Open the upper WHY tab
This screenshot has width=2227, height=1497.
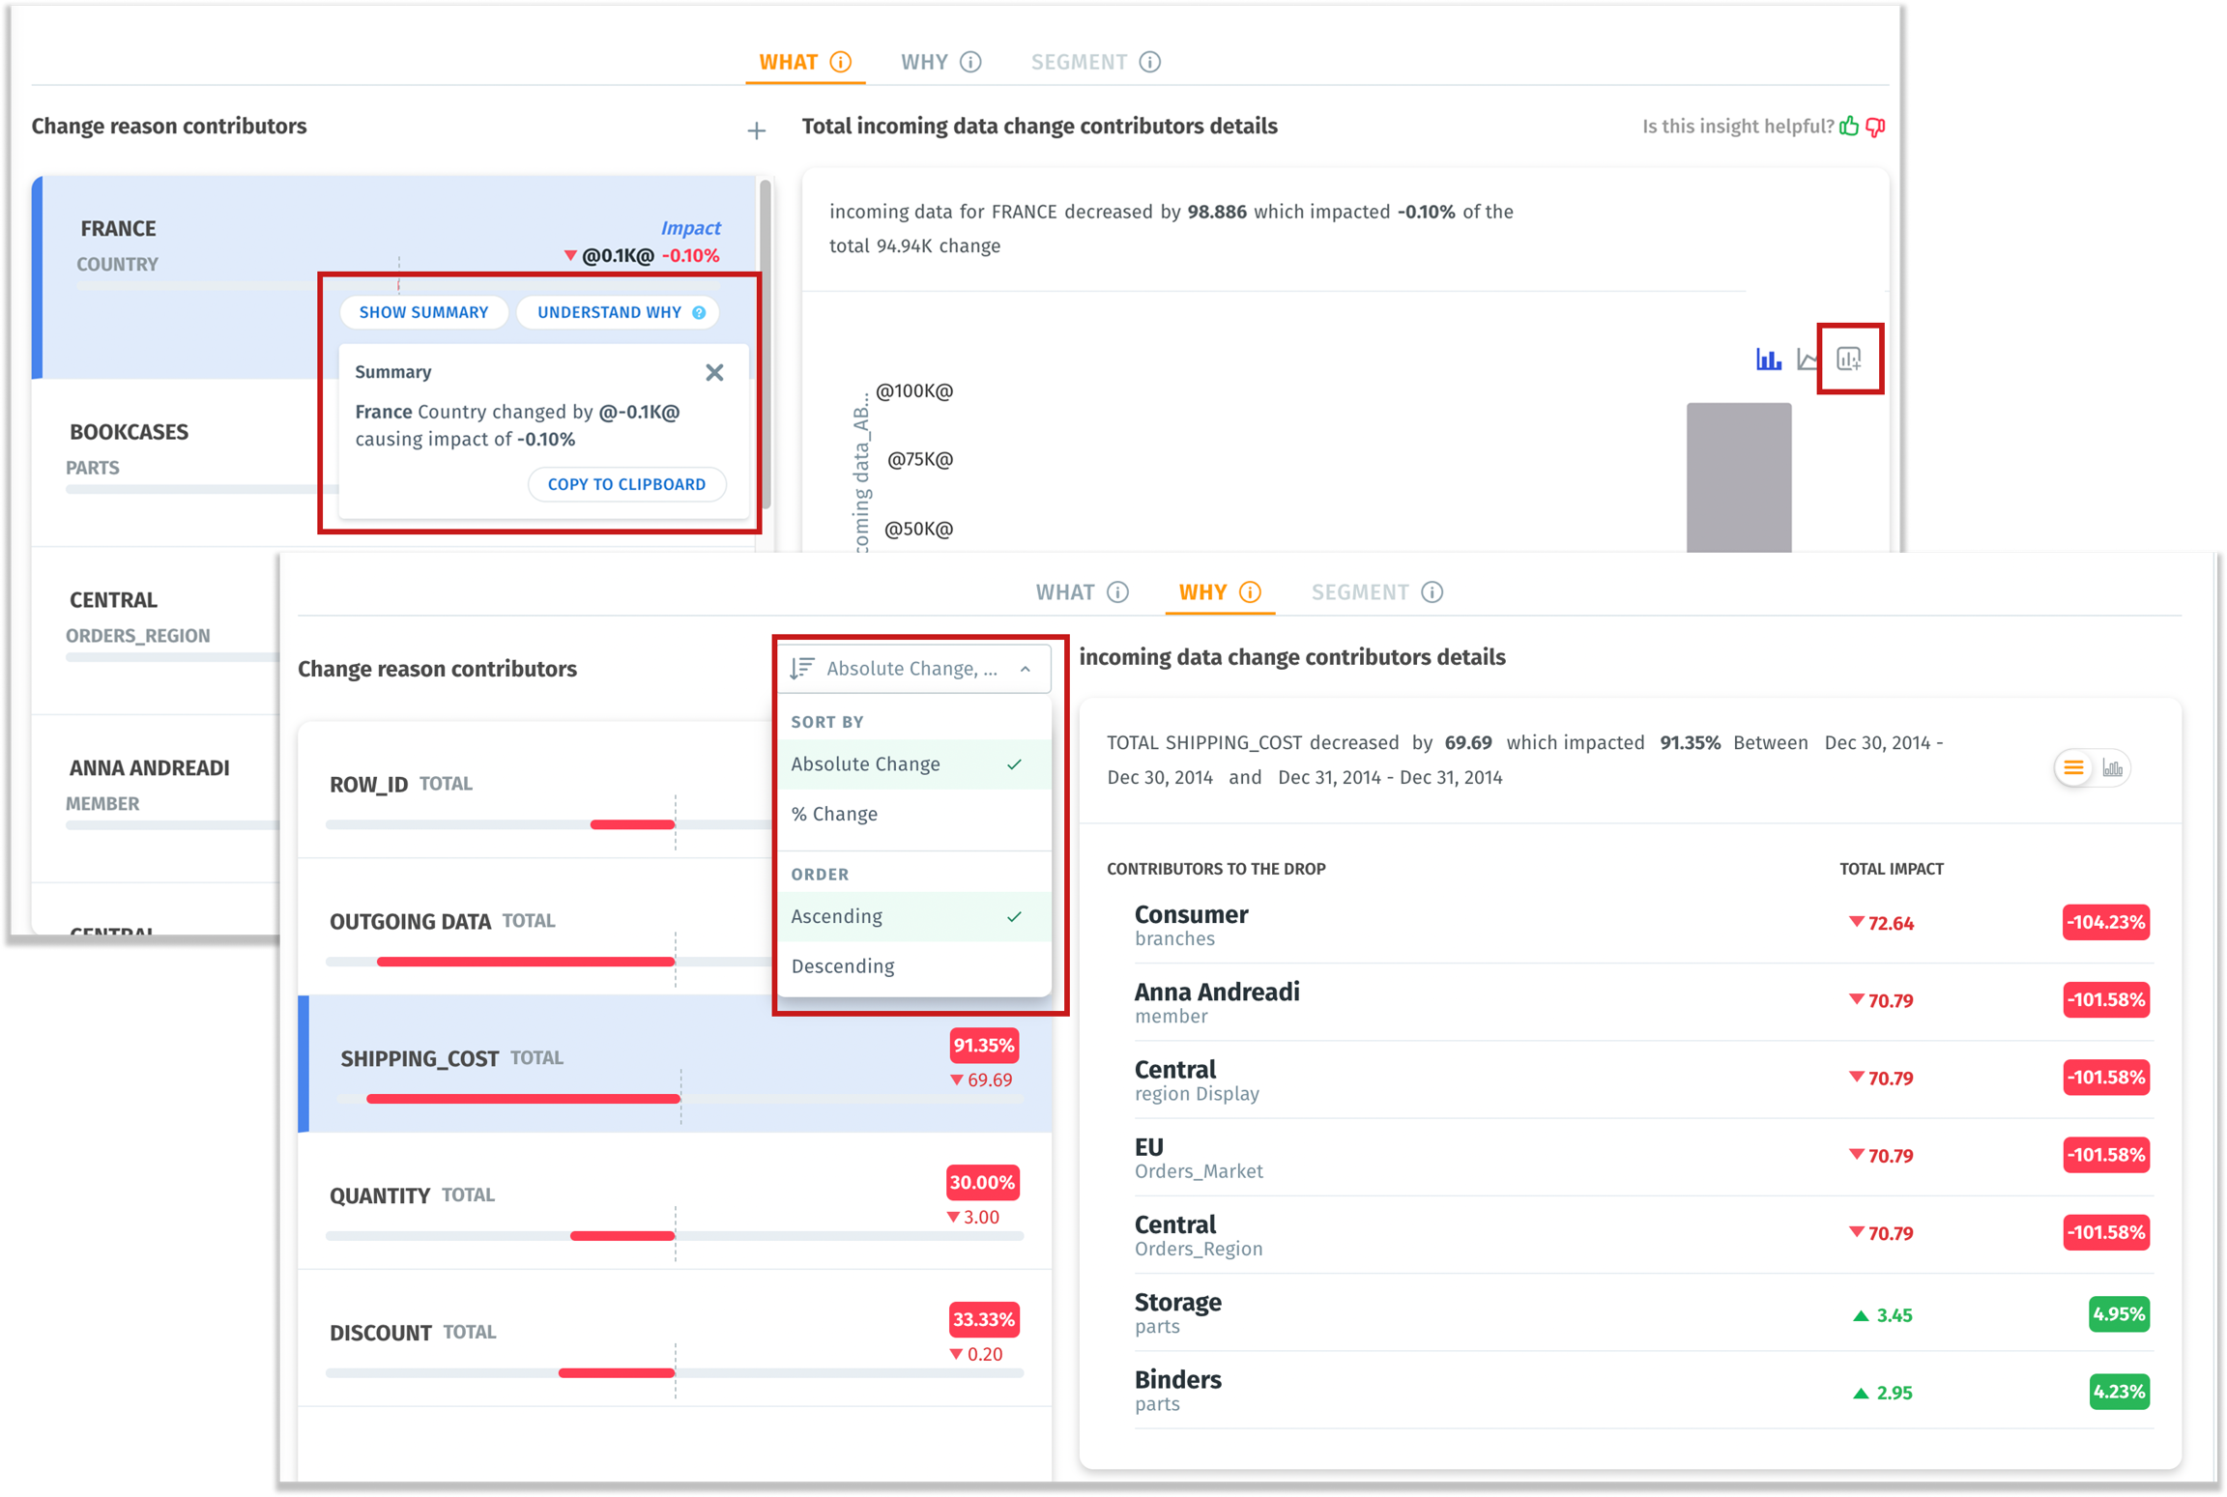[x=925, y=63]
